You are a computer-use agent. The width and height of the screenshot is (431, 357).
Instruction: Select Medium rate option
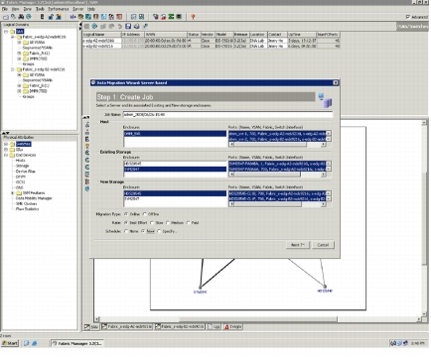168,223
